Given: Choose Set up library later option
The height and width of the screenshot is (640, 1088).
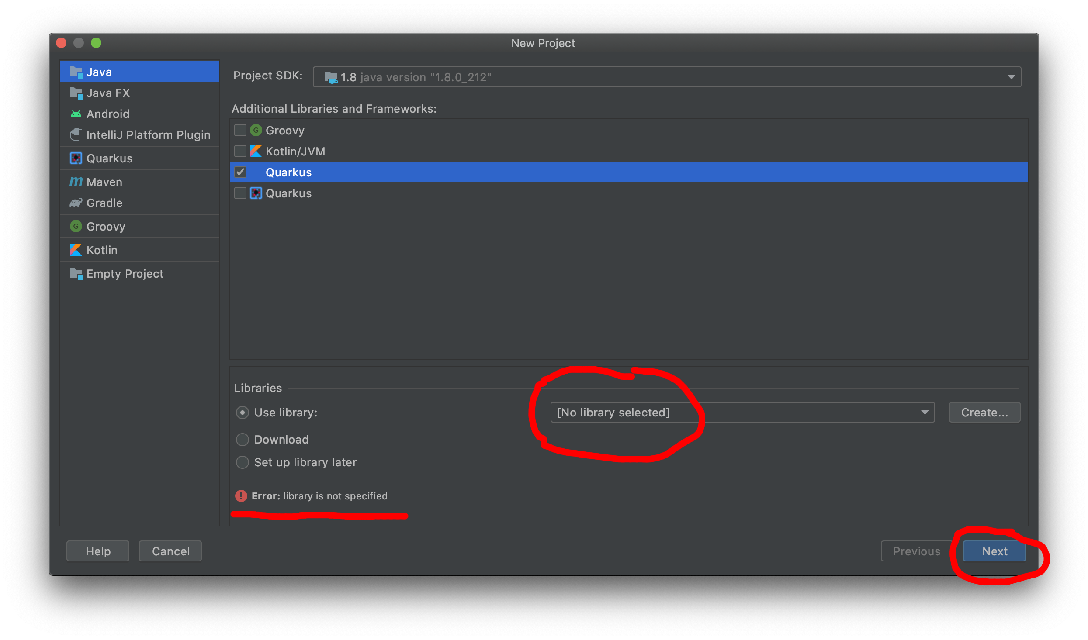Looking at the screenshot, I should (243, 462).
